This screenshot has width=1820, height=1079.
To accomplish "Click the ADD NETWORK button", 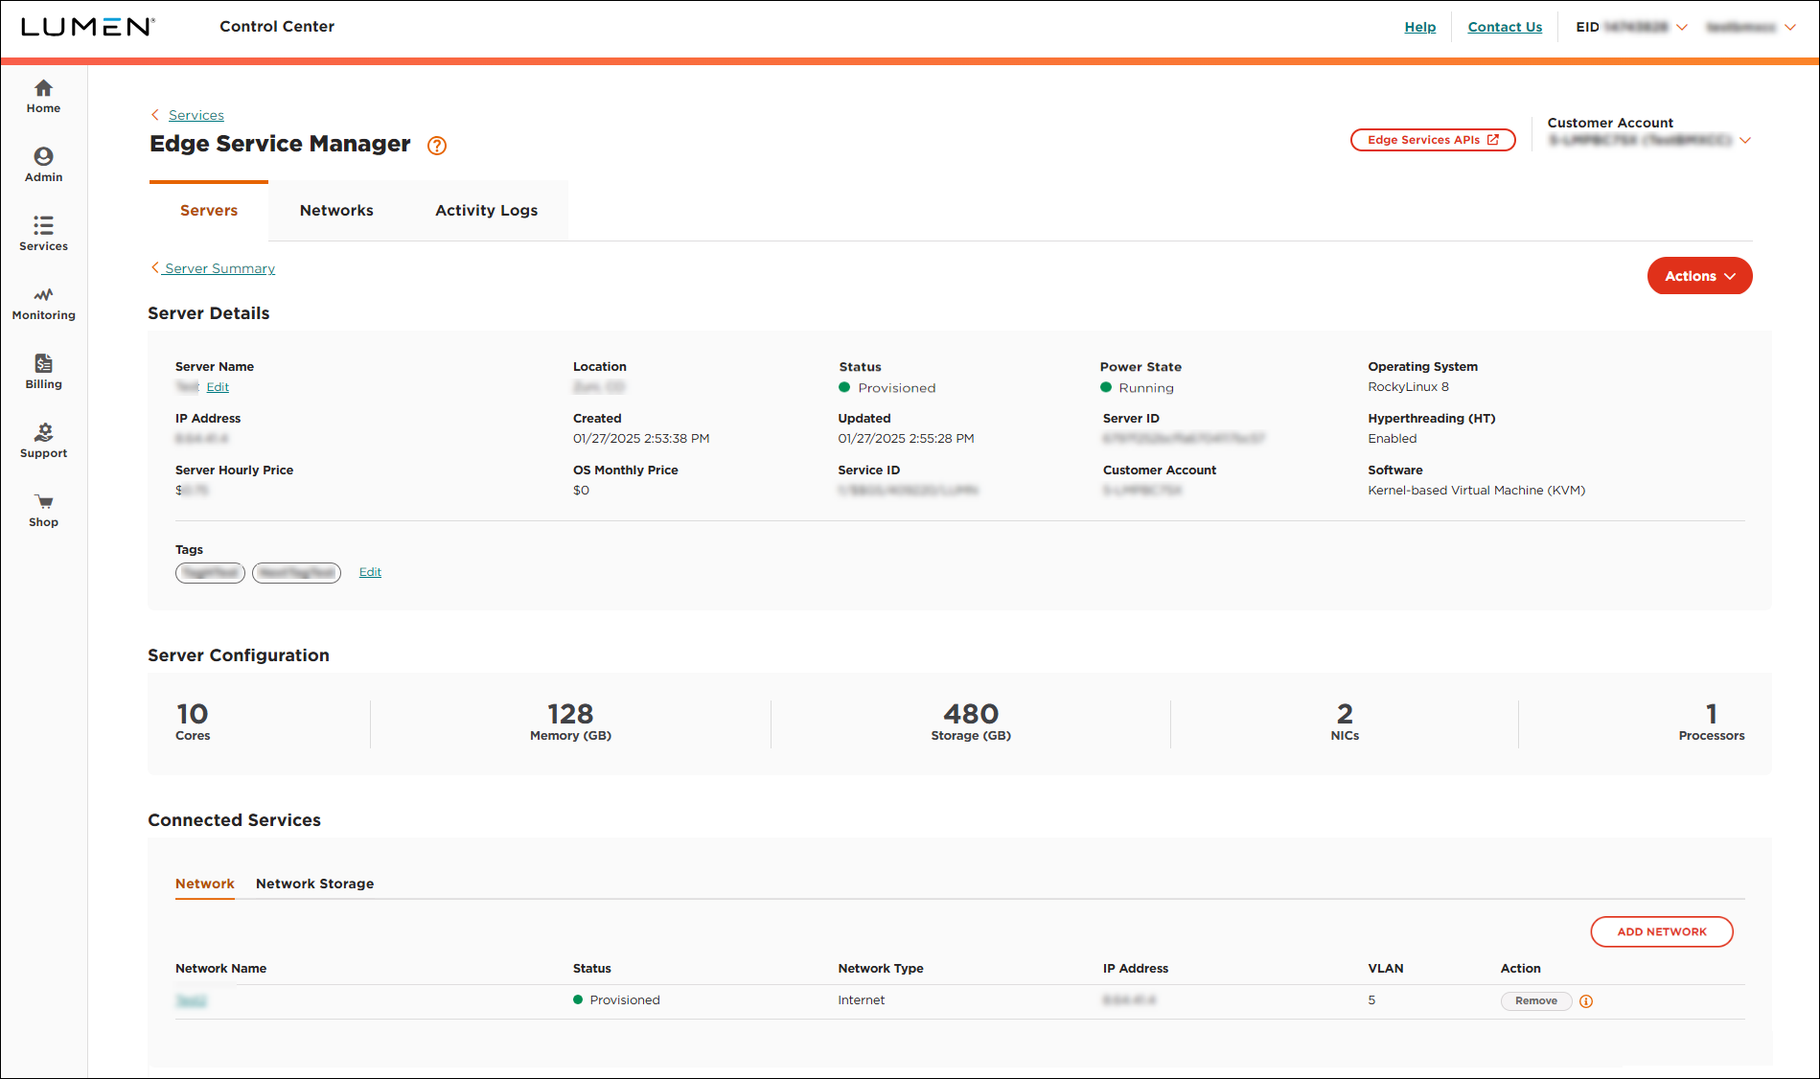I will coord(1662,931).
